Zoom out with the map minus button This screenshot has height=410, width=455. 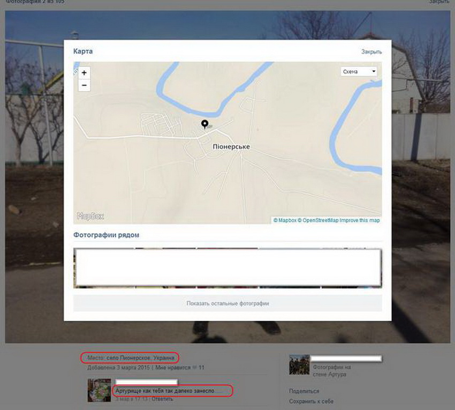(84, 85)
